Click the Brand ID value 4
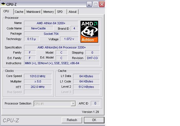 pyautogui.click(x=74, y=28)
